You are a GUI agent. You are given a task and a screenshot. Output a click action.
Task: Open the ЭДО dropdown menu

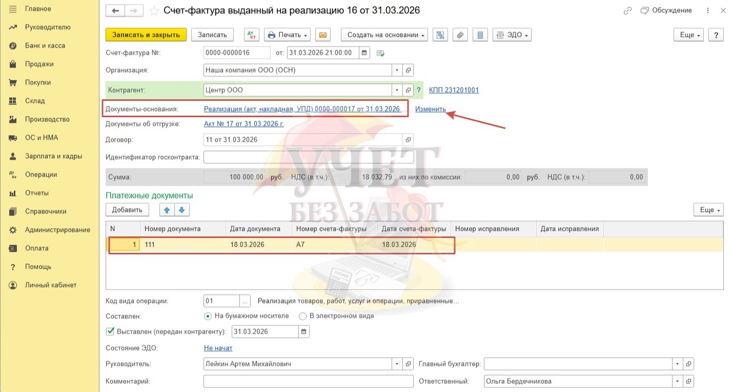(x=512, y=35)
